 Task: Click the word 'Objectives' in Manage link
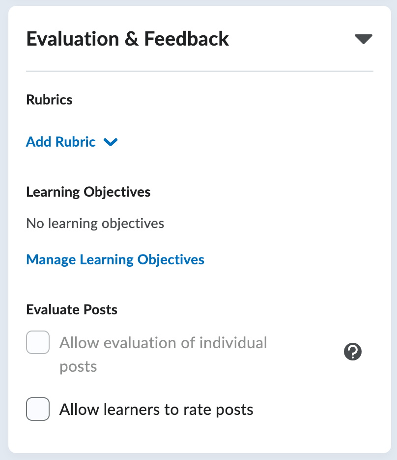click(170, 259)
